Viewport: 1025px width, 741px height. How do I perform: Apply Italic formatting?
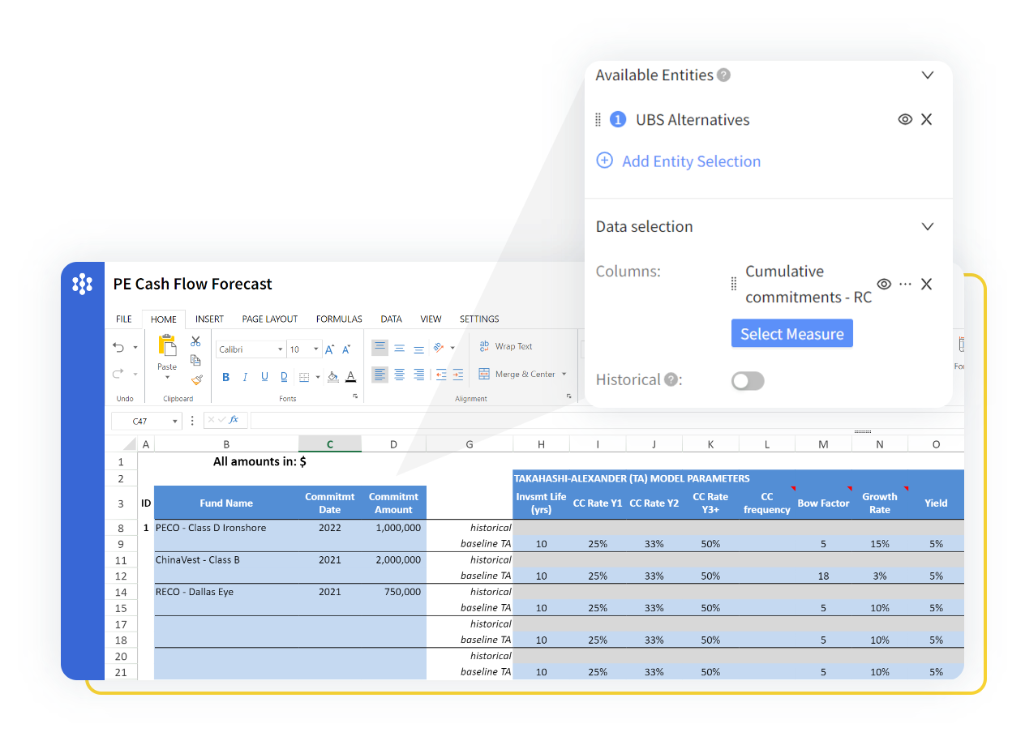tap(245, 378)
